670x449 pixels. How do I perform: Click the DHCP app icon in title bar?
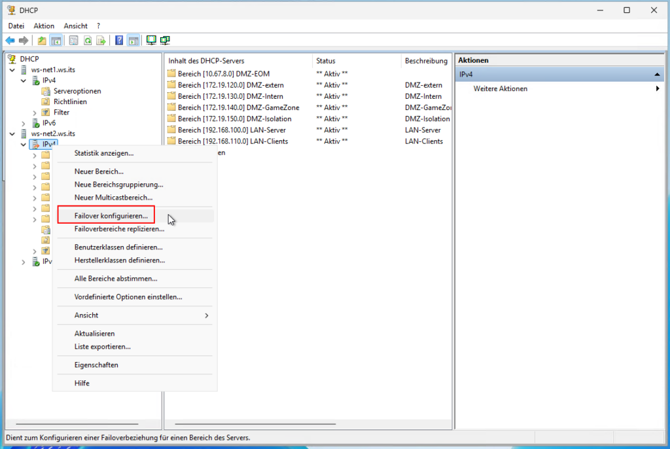point(11,10)
